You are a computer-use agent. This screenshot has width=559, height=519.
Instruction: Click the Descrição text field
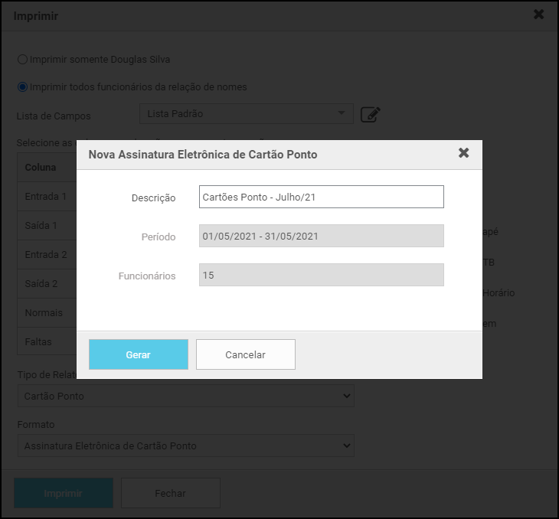[x=321, y=197]
